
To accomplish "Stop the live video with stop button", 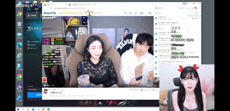I will [45, 85].
